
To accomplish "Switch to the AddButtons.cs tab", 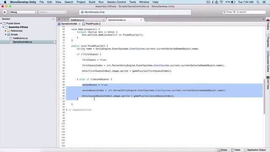I will click(x=78, y=20).
